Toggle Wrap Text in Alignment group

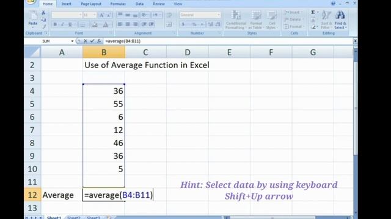pos(169,15)
